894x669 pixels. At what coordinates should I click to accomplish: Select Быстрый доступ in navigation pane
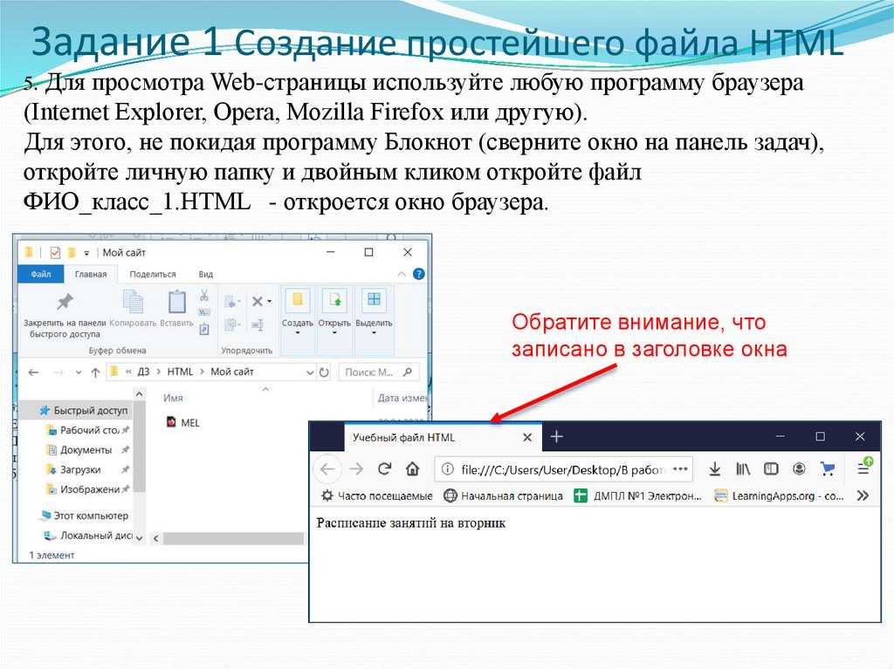84,410
